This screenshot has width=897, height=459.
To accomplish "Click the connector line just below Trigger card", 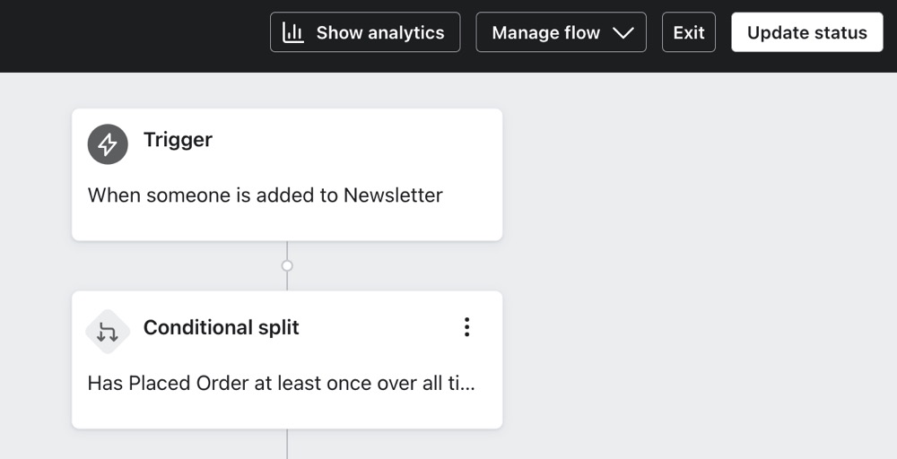I will [x=287, y=249].
